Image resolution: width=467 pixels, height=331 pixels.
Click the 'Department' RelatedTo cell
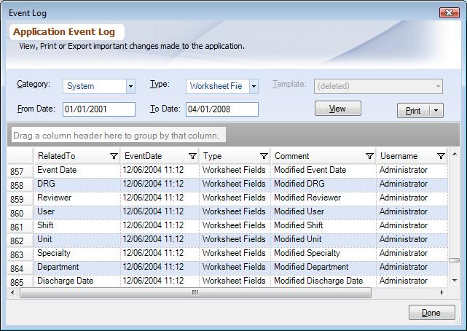click(77, 267)
